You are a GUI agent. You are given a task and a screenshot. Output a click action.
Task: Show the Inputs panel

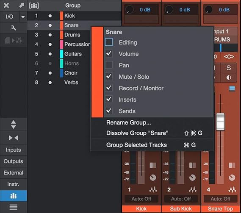tap(14, 150)
